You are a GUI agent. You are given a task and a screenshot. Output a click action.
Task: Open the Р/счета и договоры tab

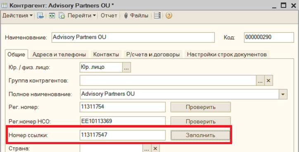pos(153,55)
